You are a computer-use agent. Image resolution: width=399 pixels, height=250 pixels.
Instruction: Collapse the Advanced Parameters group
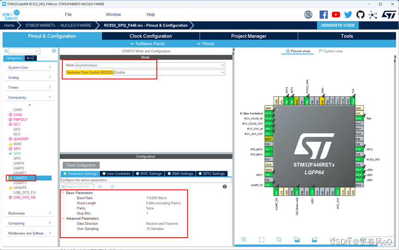pos(63,219)
